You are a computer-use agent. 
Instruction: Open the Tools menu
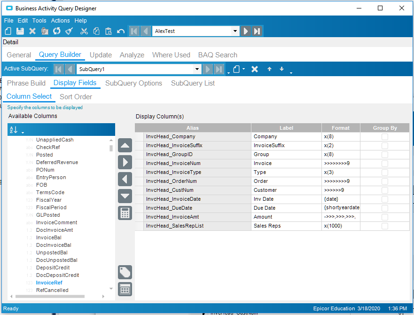coord(39,21)
